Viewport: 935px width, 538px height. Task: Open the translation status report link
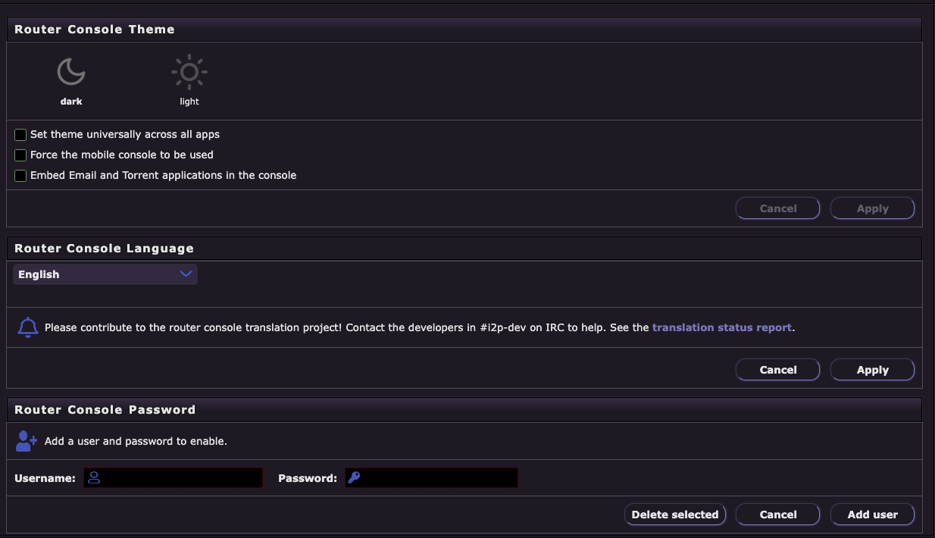pos(721,327)
